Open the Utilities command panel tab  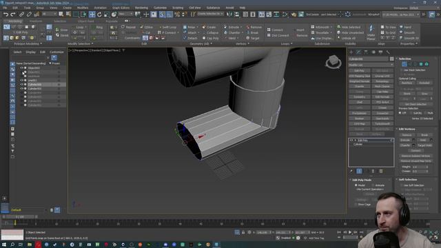[388, 52]
